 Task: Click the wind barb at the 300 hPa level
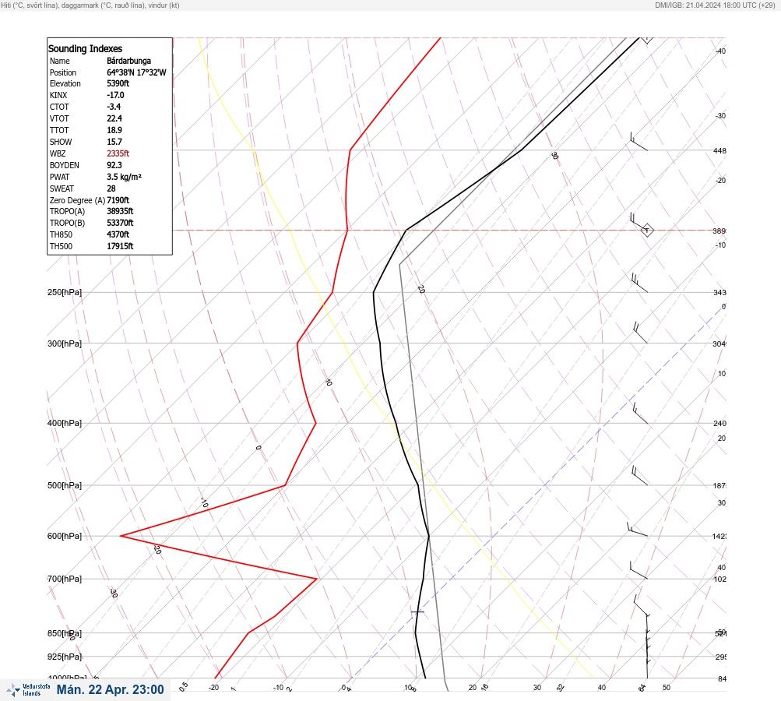pyautogui.click(x=640, y=333)
